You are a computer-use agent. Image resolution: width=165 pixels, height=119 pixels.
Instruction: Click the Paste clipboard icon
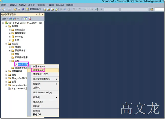(69, 9)
